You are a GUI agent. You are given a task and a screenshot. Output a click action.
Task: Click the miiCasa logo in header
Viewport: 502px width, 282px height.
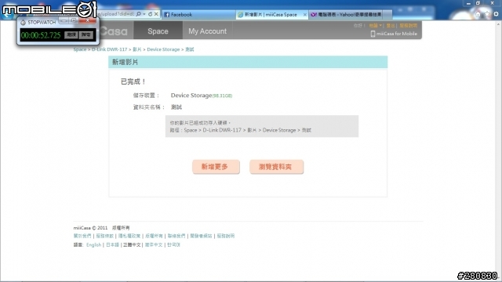114,31
